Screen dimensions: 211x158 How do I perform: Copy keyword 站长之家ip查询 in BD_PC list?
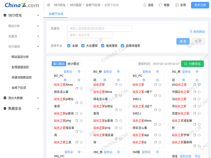tap(77, 113)
